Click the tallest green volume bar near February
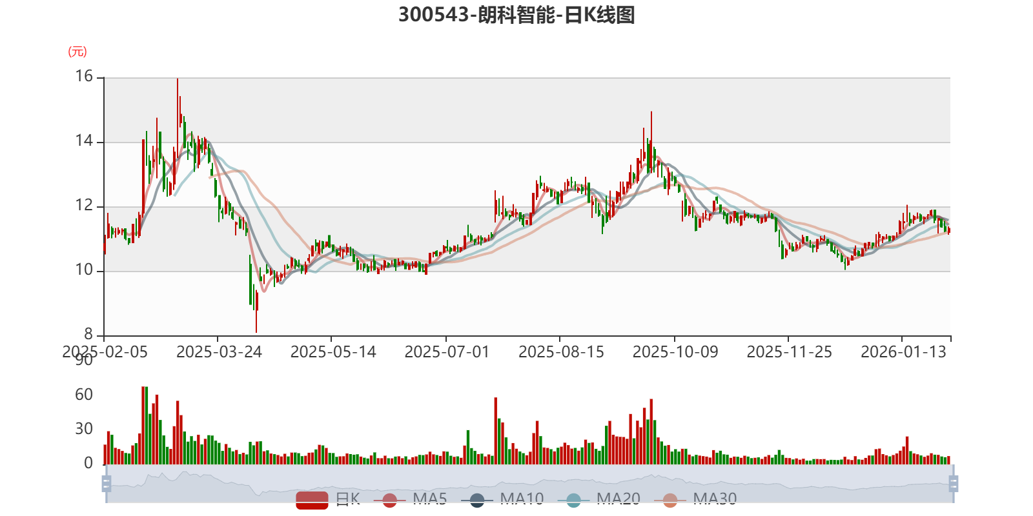The image size is (1033, 516). pyautogui.click(x=147, y=426)
